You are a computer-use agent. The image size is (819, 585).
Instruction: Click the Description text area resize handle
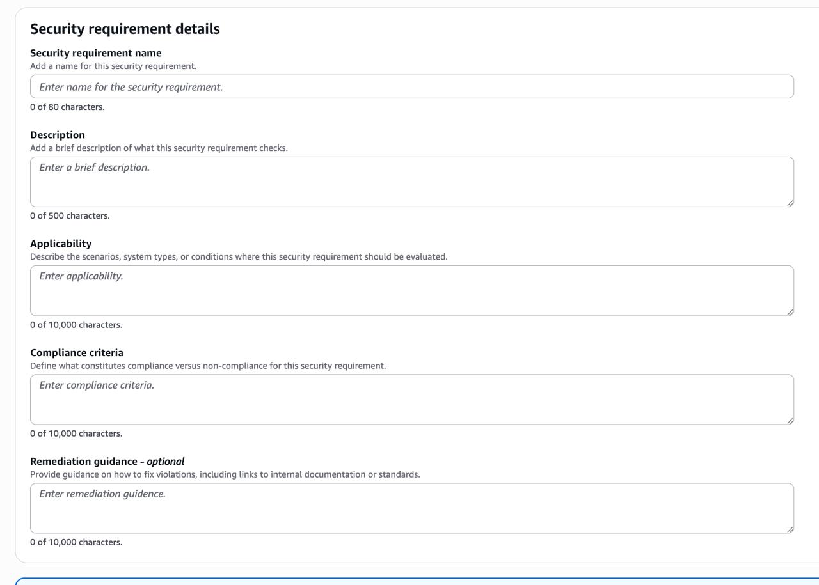790,203
